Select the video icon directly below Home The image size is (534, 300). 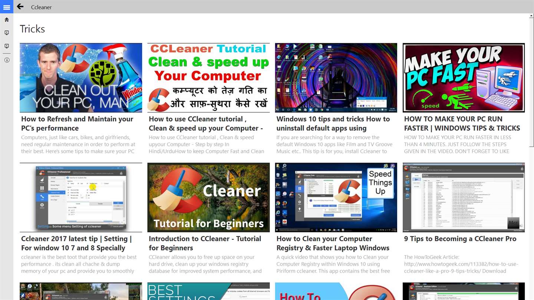pyautogui.click(x=7, y=33)
